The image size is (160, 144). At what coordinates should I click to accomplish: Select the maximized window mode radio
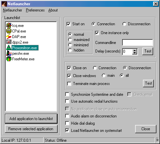tap(70, 40)
